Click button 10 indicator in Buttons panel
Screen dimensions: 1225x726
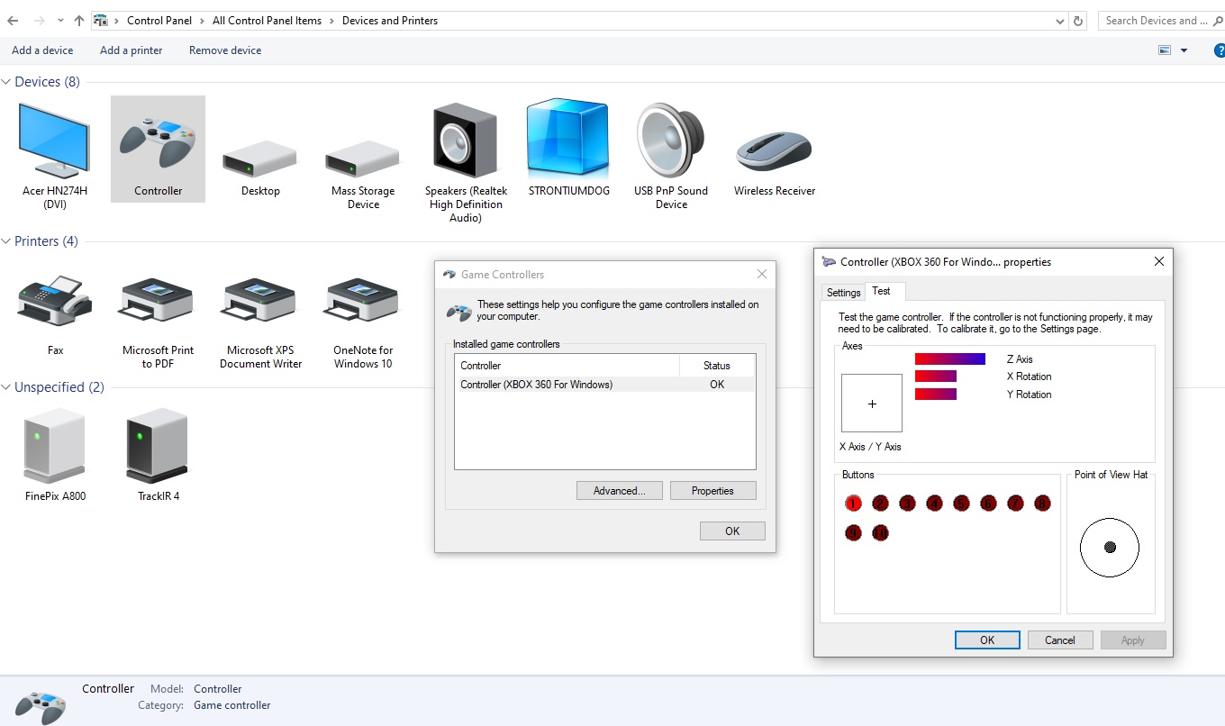pyautogui.click(x=881, y=532)
